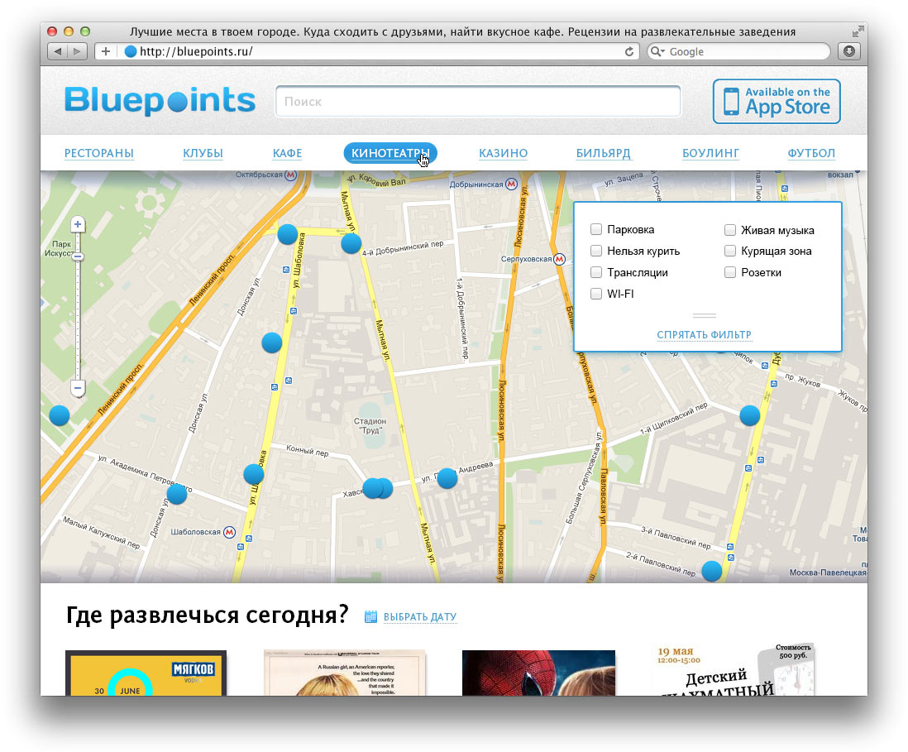
Task: Click the Safari downloads icon
Action: [848, 51]
